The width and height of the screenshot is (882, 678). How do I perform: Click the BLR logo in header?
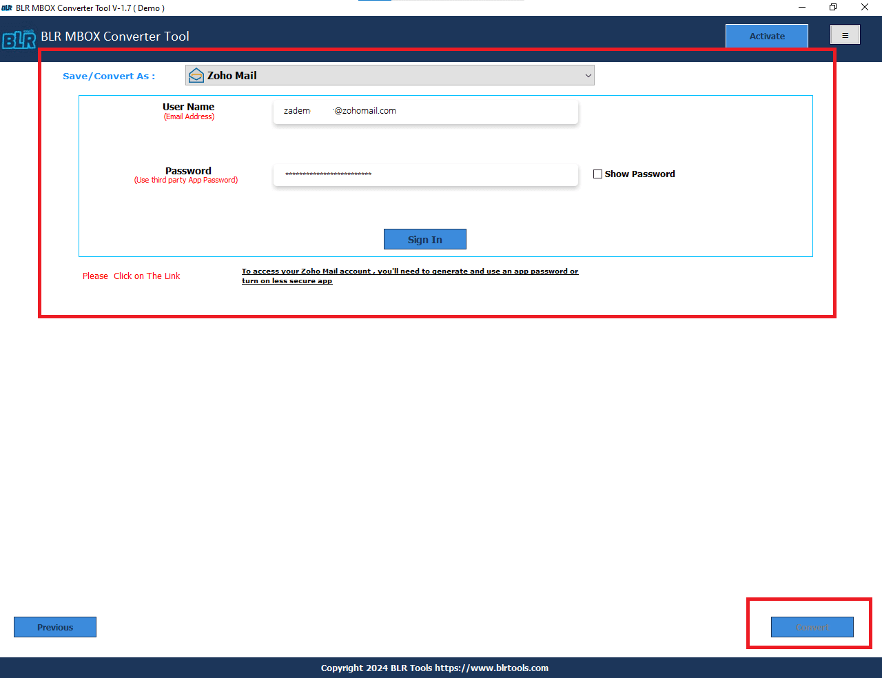click(x=19, y=39)
